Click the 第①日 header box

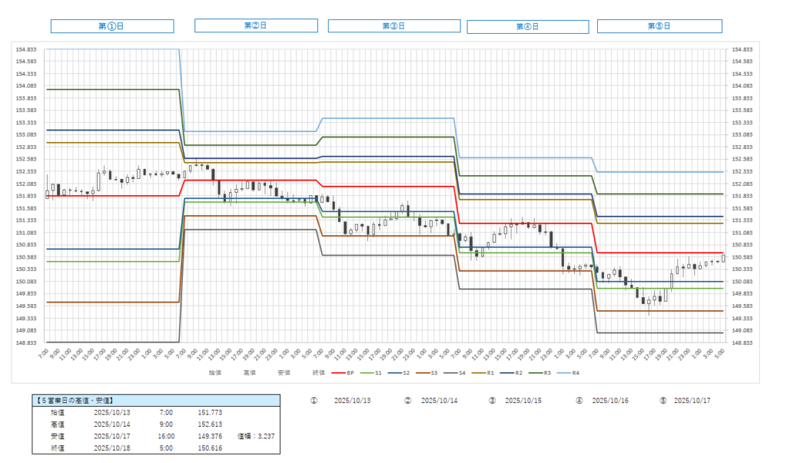pos(112,26)
